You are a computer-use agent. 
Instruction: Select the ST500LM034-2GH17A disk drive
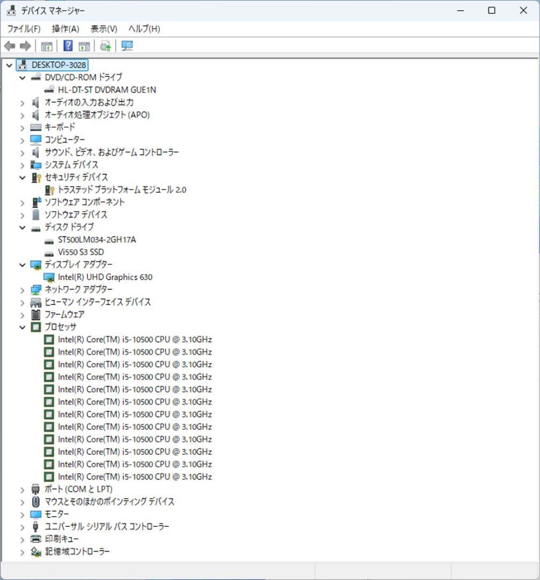97,240
